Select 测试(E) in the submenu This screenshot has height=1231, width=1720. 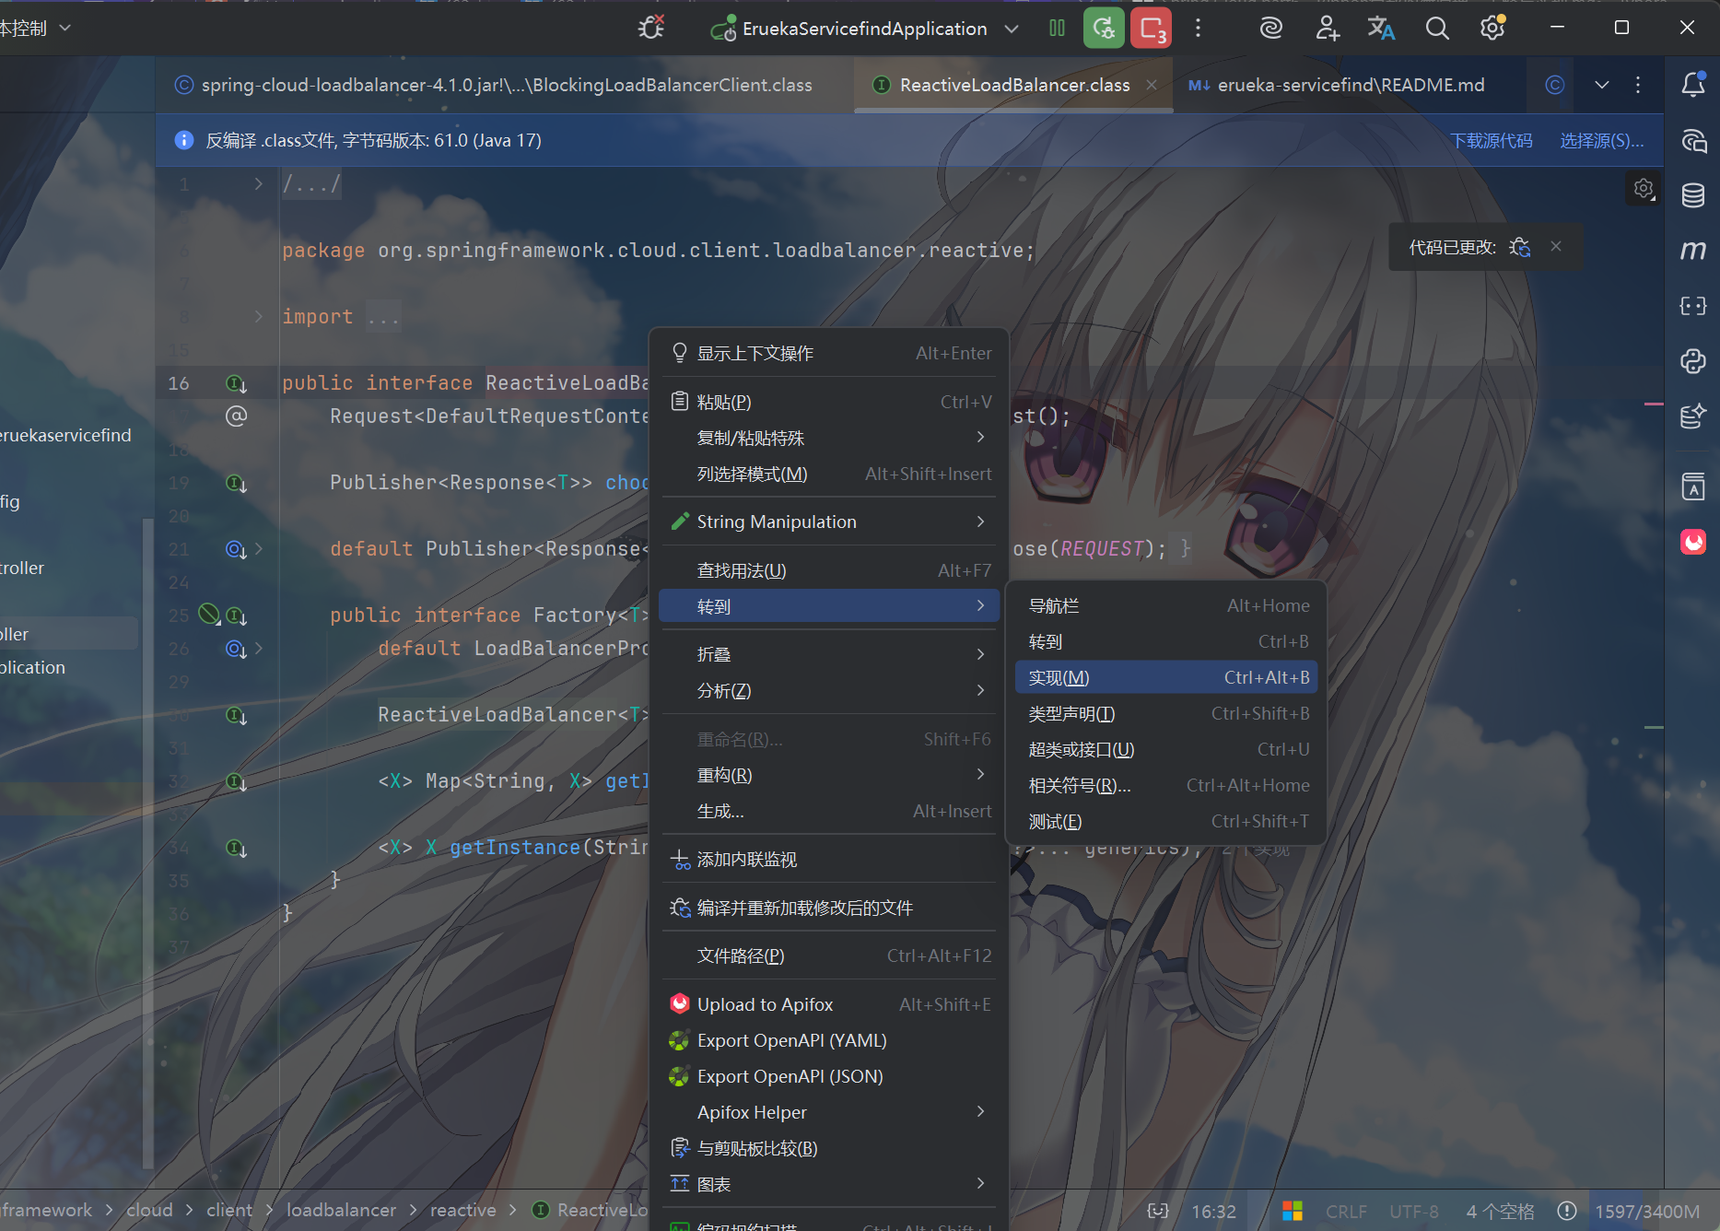tap(1166, 821)
